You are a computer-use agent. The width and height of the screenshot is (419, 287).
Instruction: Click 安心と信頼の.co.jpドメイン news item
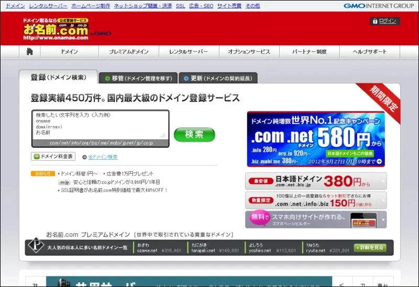(116, 182)
